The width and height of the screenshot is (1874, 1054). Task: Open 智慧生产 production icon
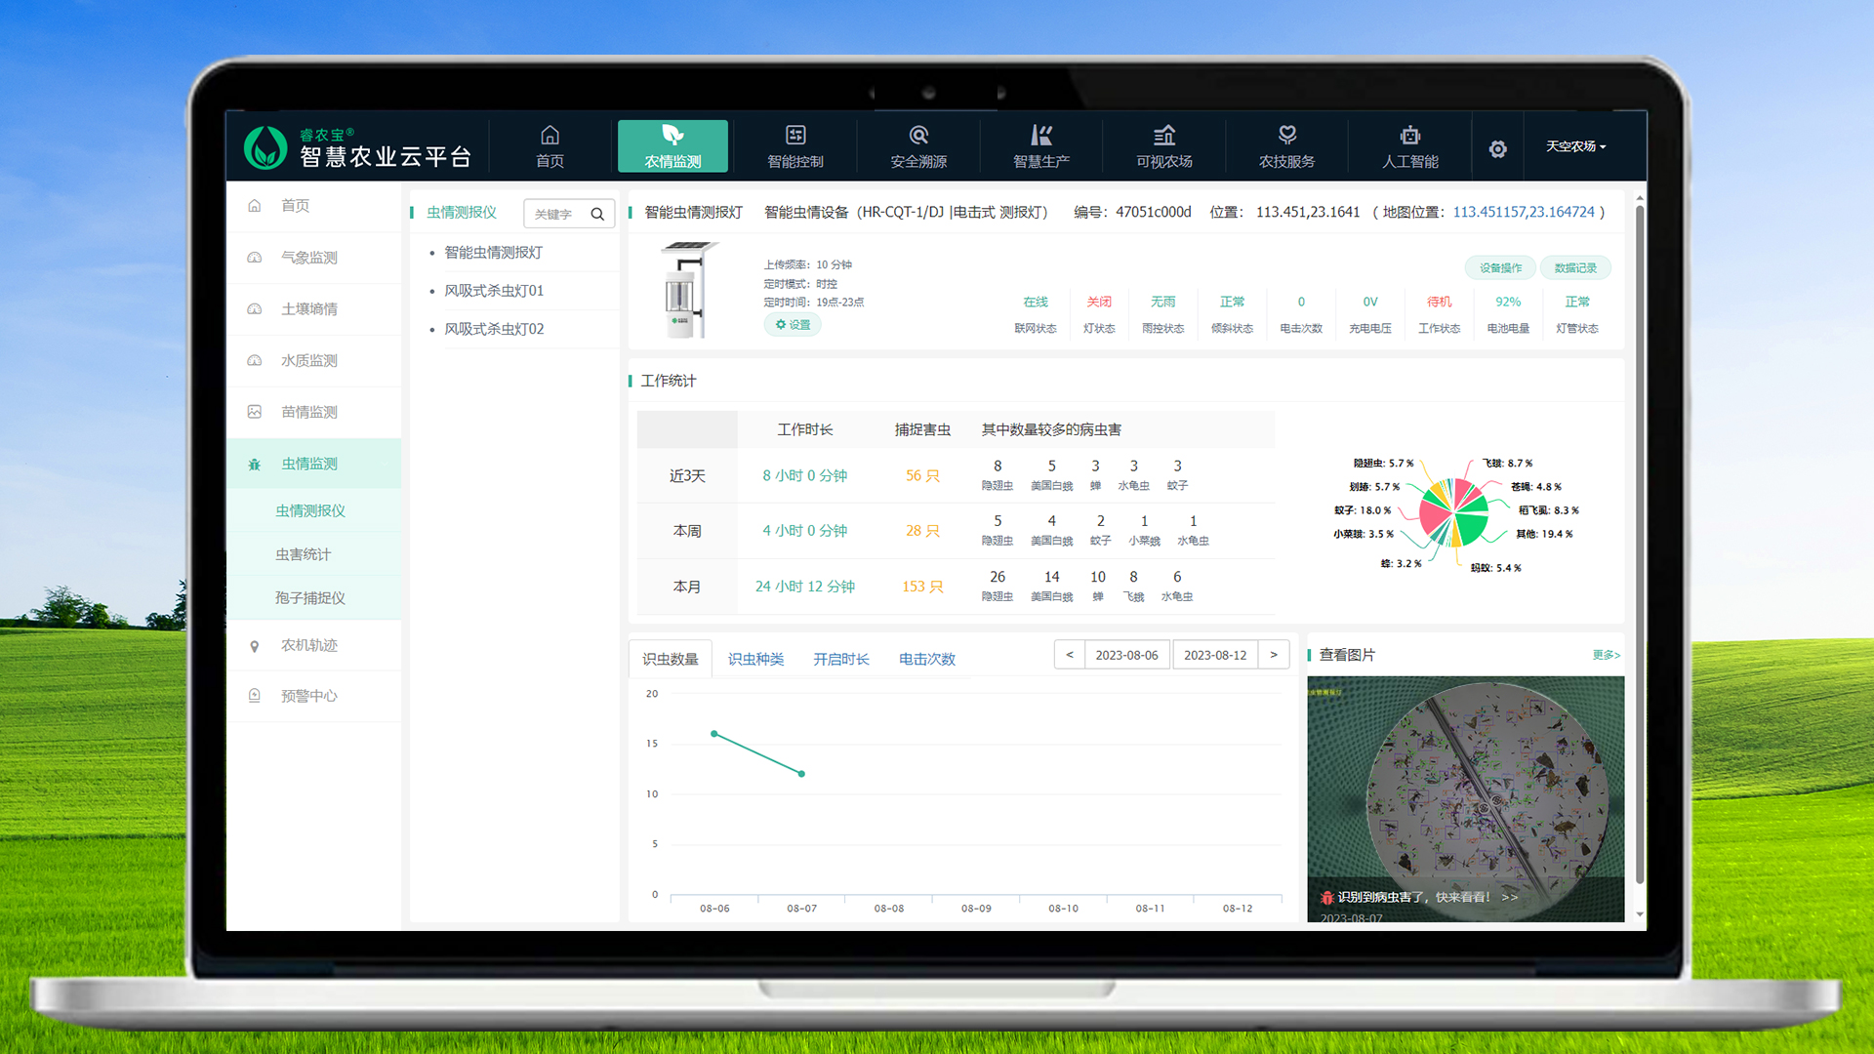[x=1041, y=135]
